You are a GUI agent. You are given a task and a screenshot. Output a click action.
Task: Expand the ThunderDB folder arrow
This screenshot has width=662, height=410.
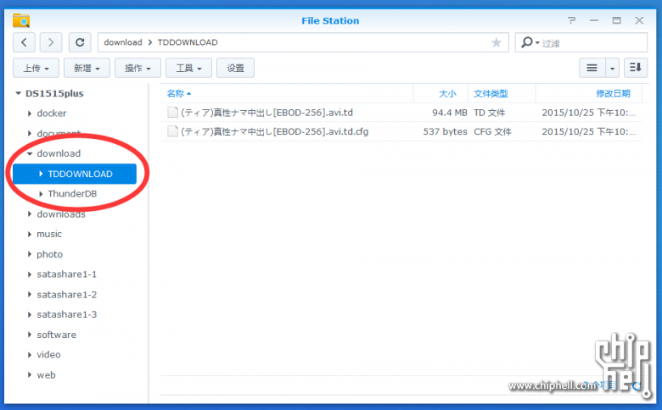(x=41, y=194)
